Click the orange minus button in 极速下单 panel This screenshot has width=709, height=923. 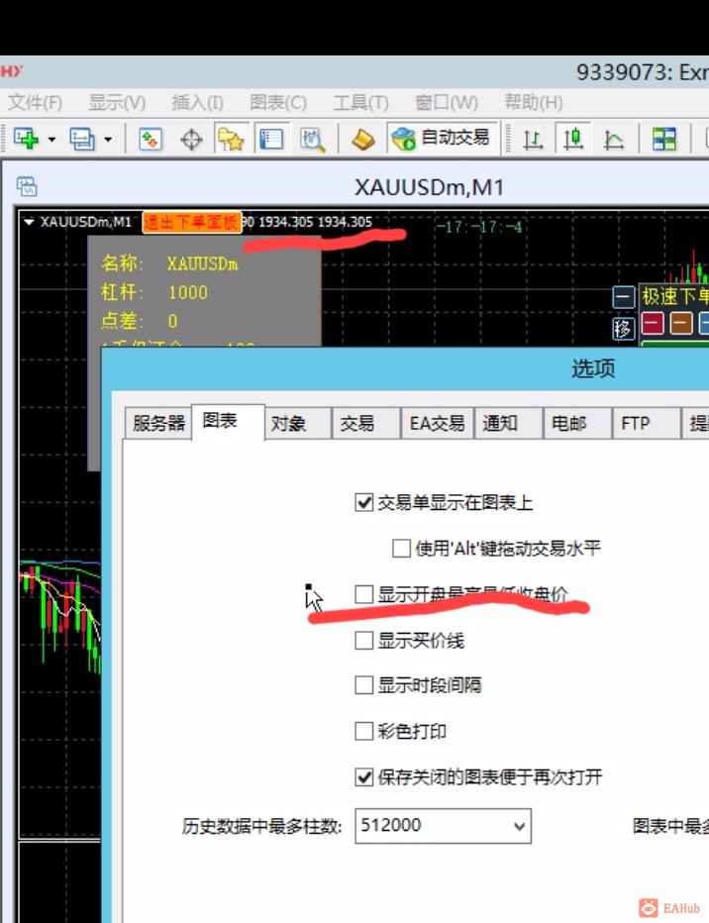(680, 323)
